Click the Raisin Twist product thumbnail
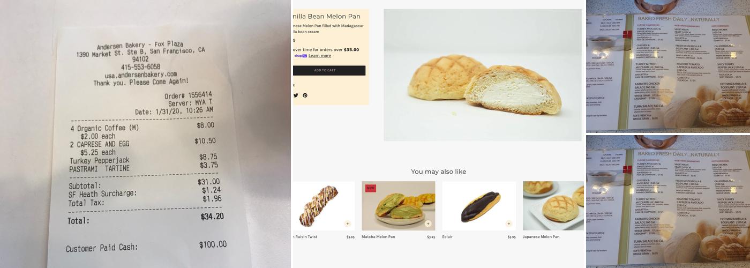Viewport: 750px width, 268px height. 320,205
